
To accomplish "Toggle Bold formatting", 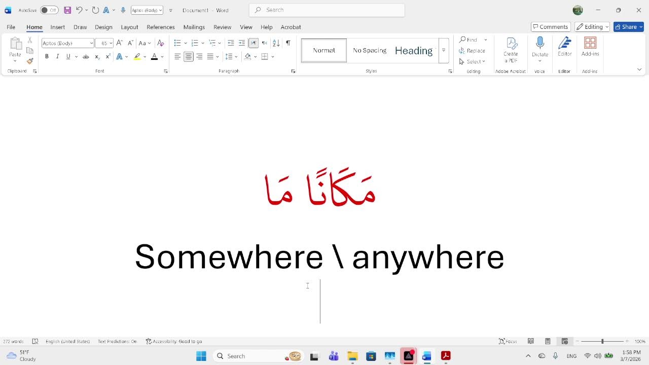I will 47,57.
